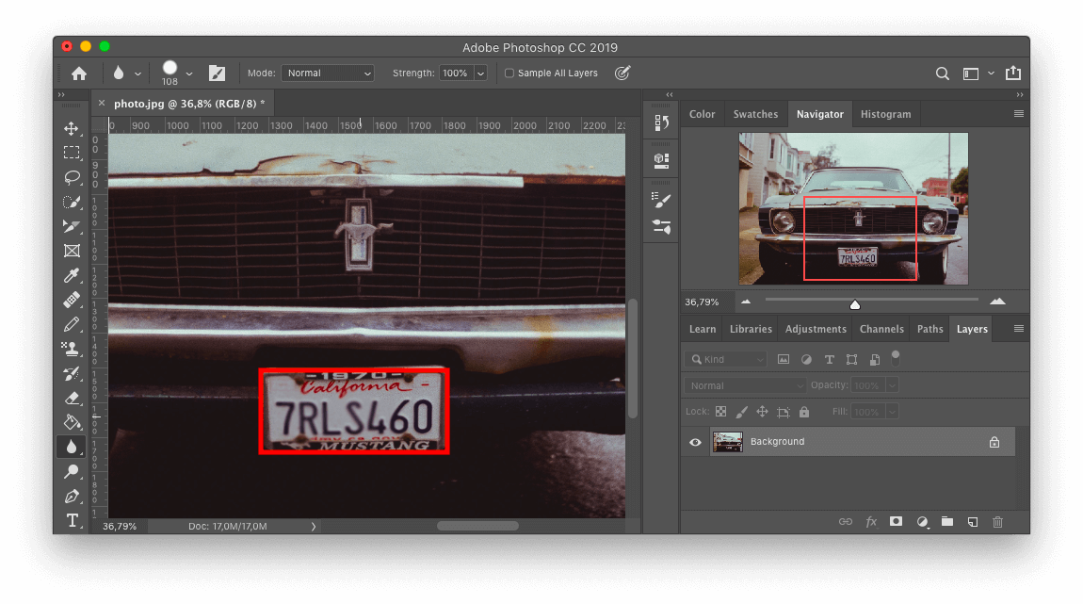Open the Brush Settings panel toggle
This screenshot has height=604, width=1083.
tap(217, 73)
